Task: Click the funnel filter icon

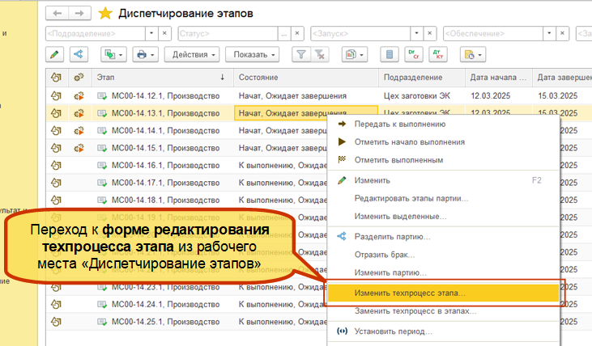Action: click(x=301, y=55)
